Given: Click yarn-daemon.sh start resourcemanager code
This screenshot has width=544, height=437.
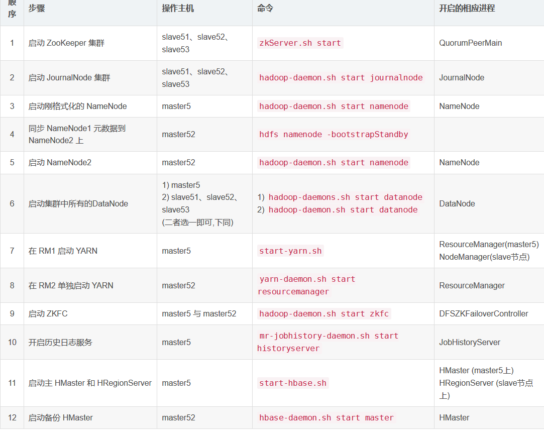Looking at the screenshot, I should tap(307, 285).
